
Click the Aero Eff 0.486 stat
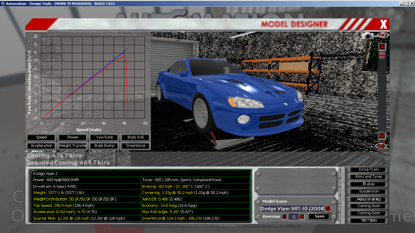(195, 199)
